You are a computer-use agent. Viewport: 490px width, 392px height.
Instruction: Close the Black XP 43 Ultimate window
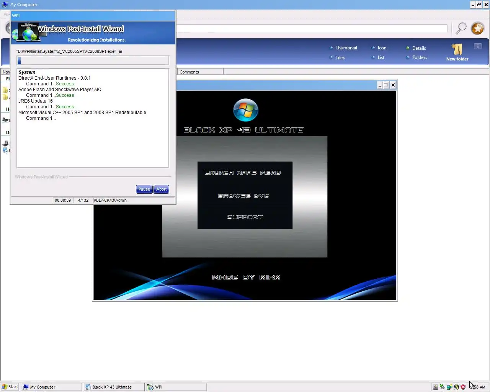click(x=393, y=85)
